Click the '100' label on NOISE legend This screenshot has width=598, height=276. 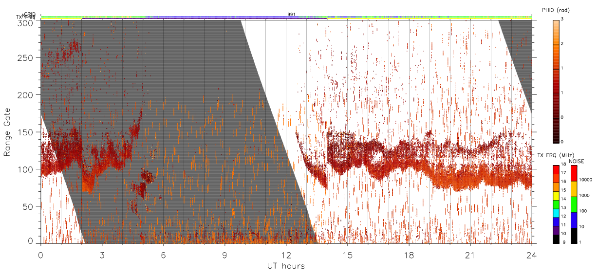pos(582,211)
